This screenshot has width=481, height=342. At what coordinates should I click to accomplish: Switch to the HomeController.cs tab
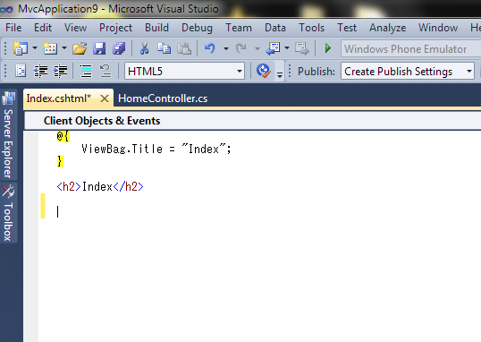click(163, 98)
